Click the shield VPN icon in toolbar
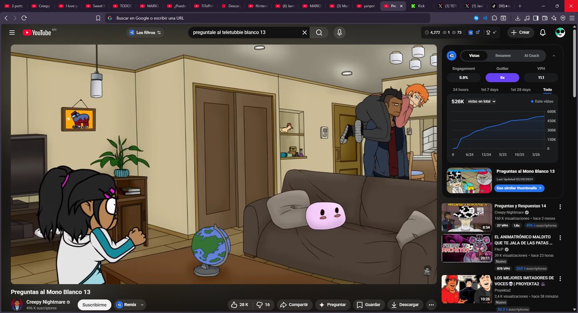This screenshot has height=313, width=578. 563,18
